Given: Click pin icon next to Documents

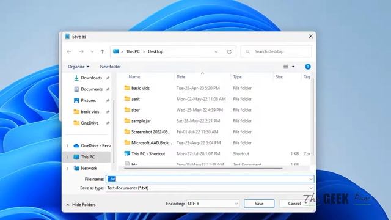Looking at the screenshot, I should (108, 89).
